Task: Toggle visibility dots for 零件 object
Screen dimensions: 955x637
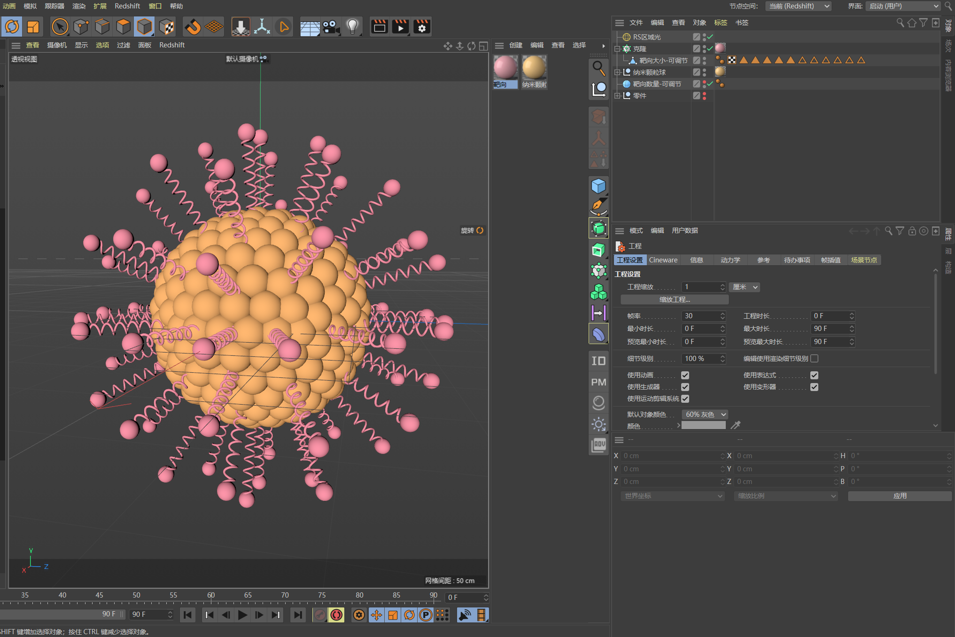Action: pyautogui.click(x=704, y=95)
